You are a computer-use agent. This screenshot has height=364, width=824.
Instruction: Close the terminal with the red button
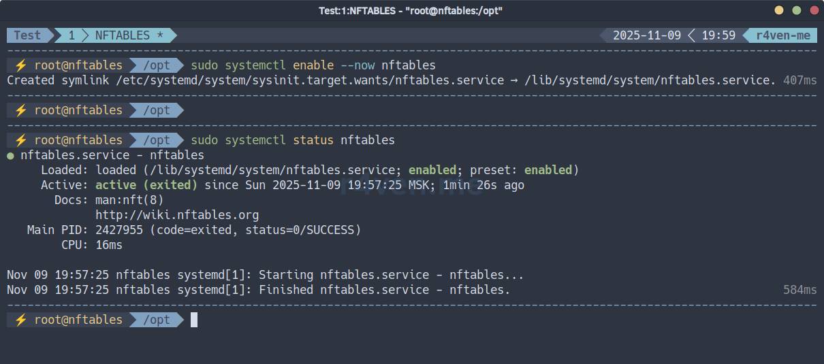[814, 10]
